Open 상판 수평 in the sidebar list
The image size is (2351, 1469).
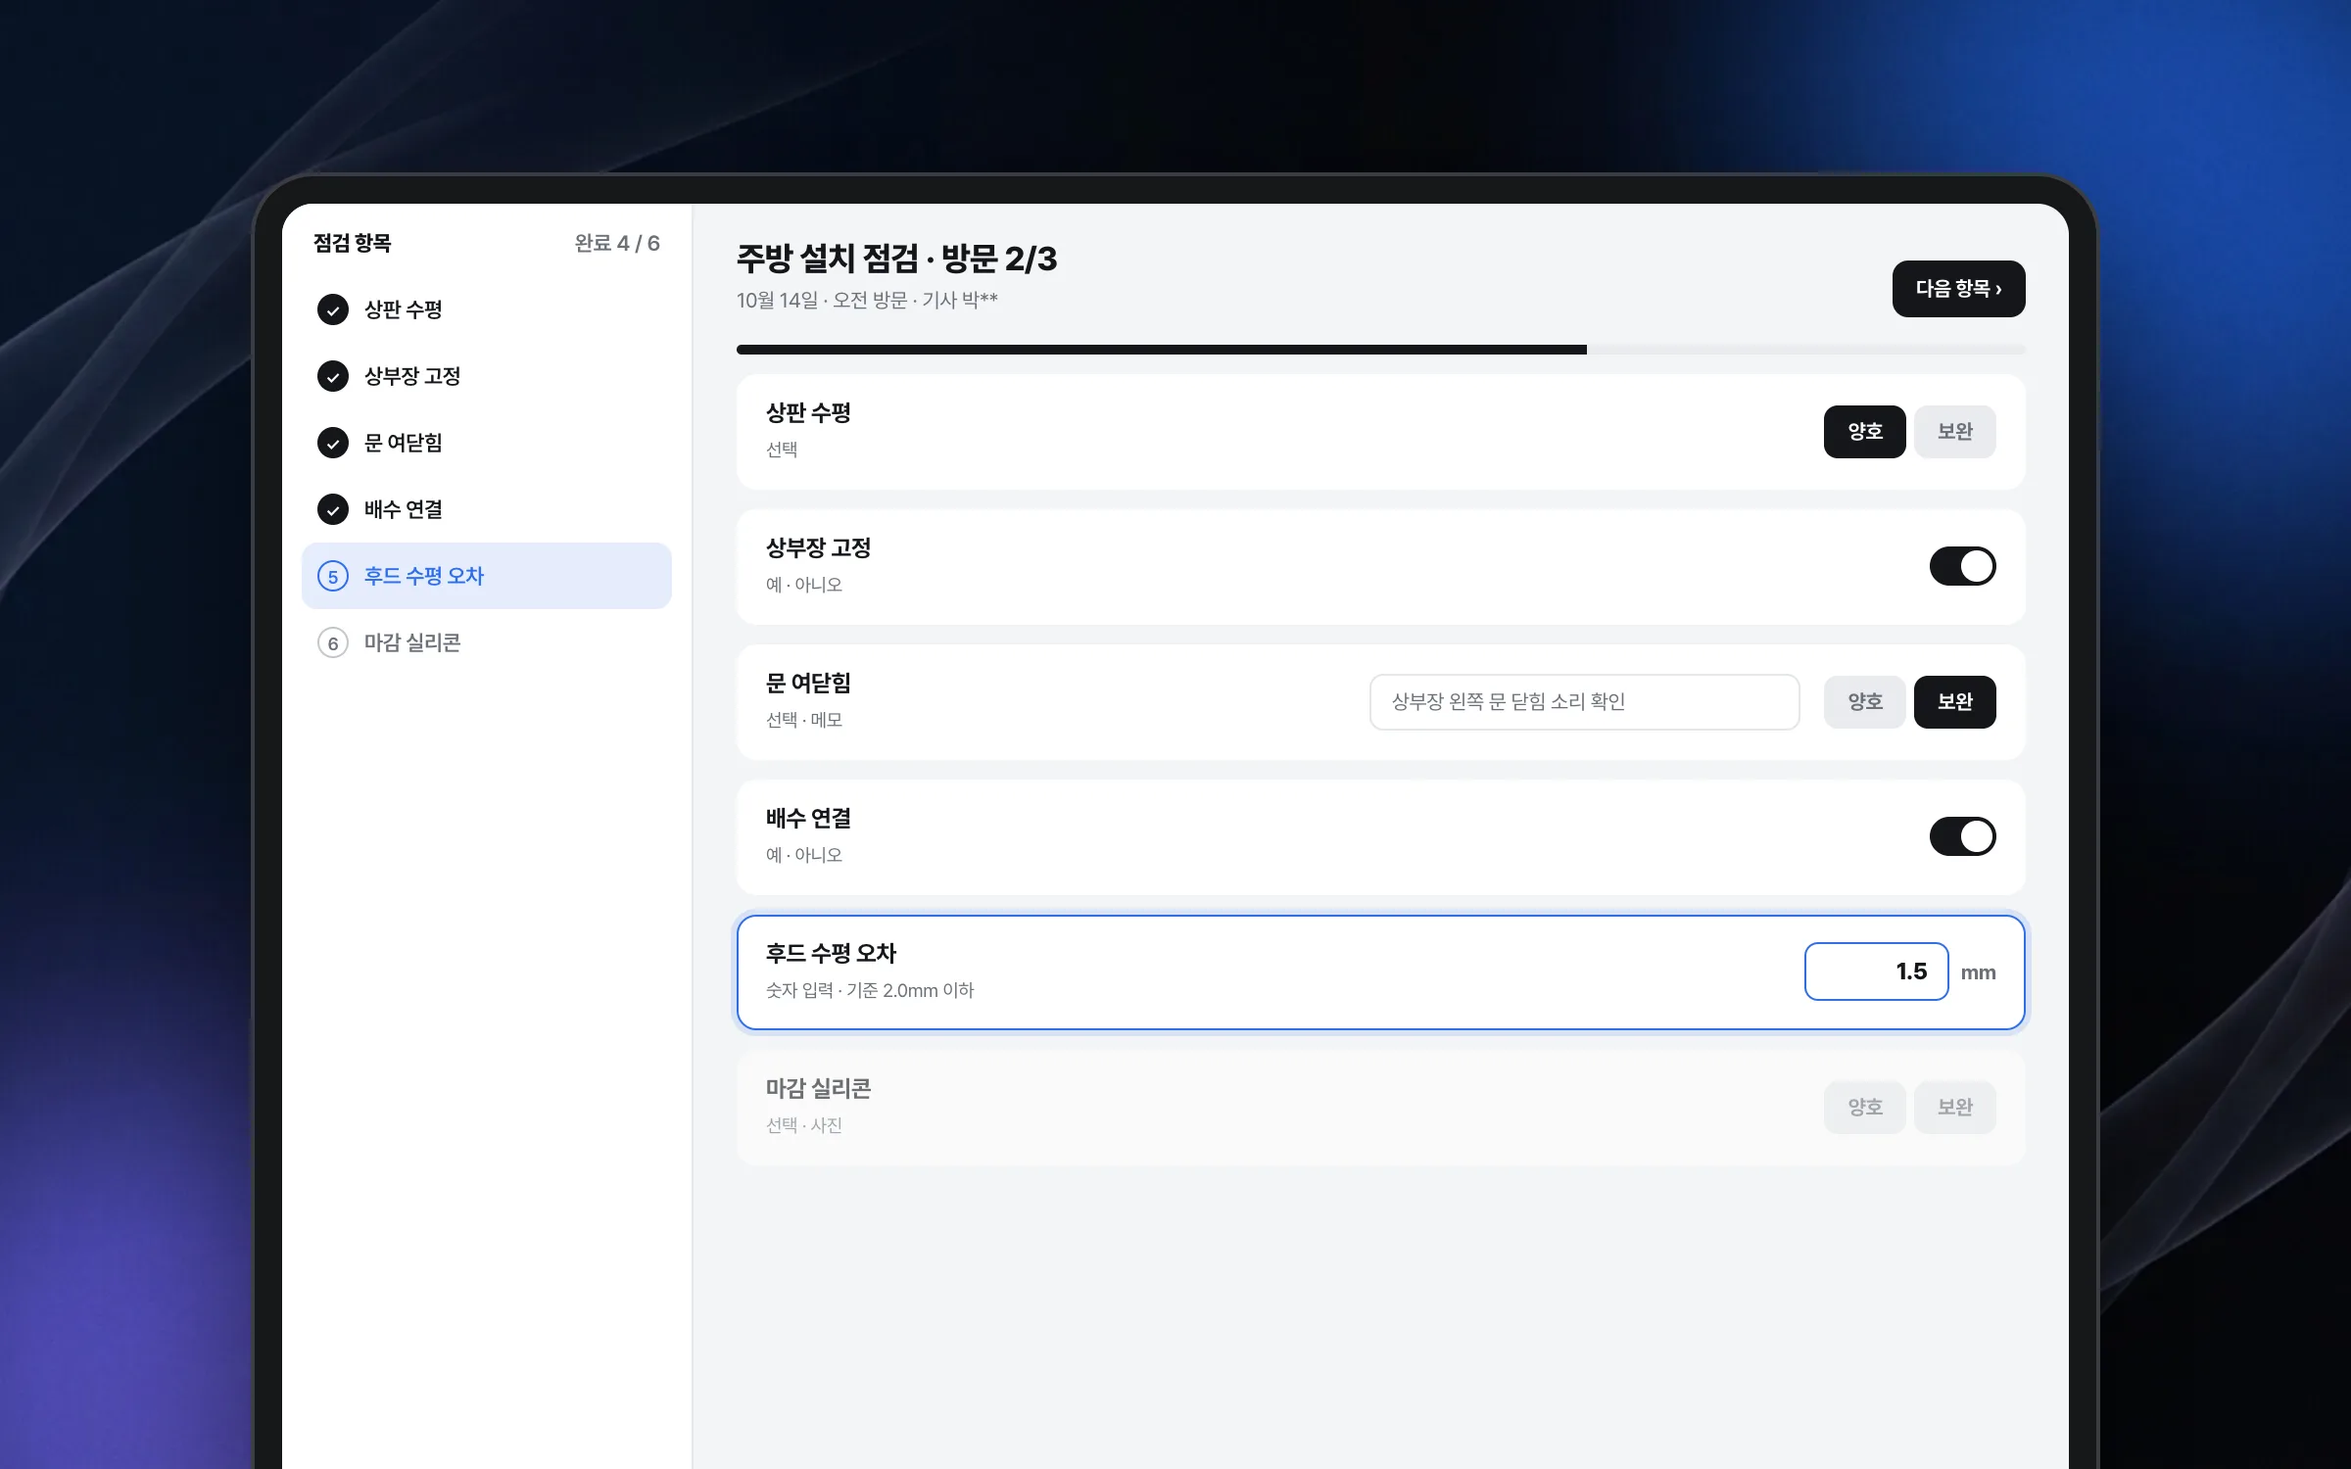[487, 309]
